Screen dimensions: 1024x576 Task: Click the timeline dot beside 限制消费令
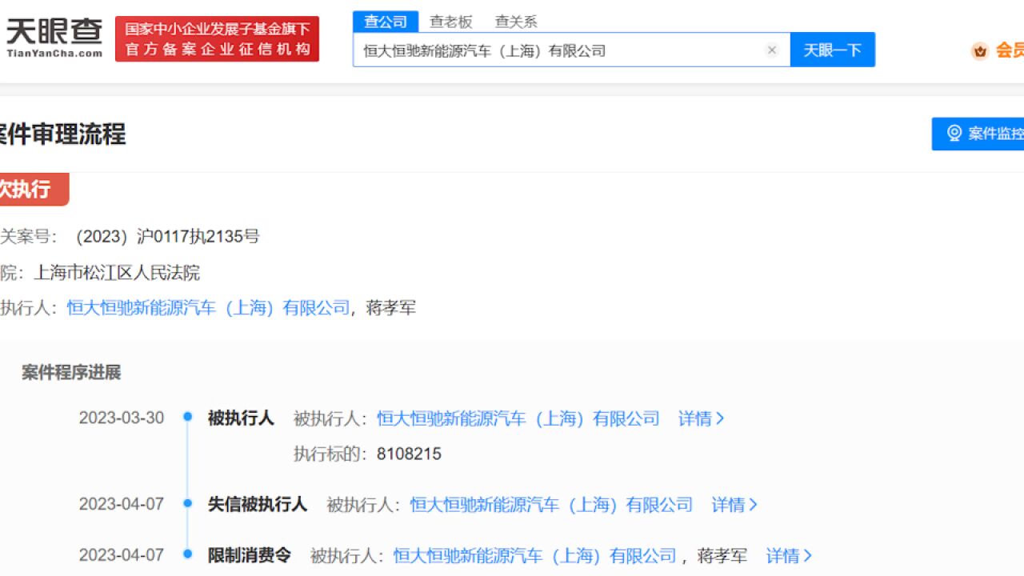pyautogui.click(x=188, y=554)
